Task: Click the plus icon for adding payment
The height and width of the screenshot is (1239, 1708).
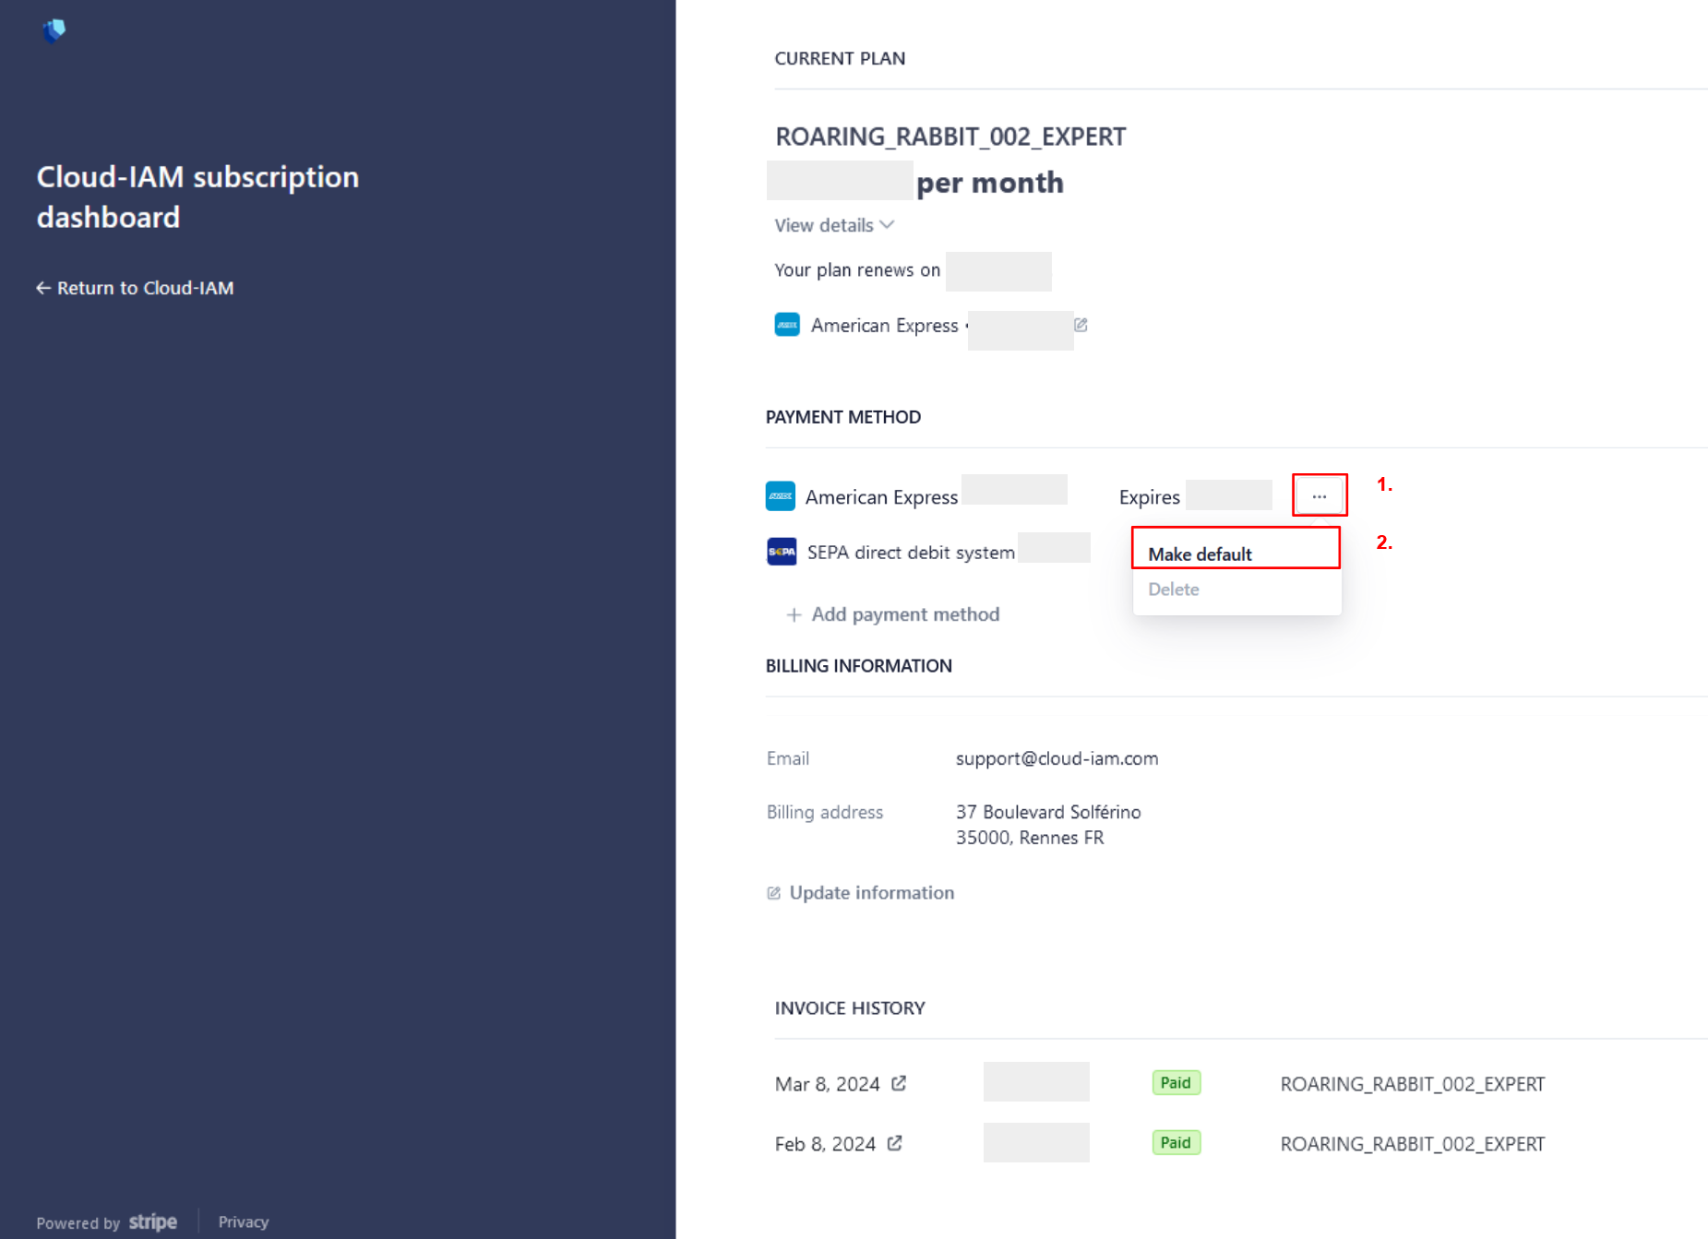Action: coord(794,614)
